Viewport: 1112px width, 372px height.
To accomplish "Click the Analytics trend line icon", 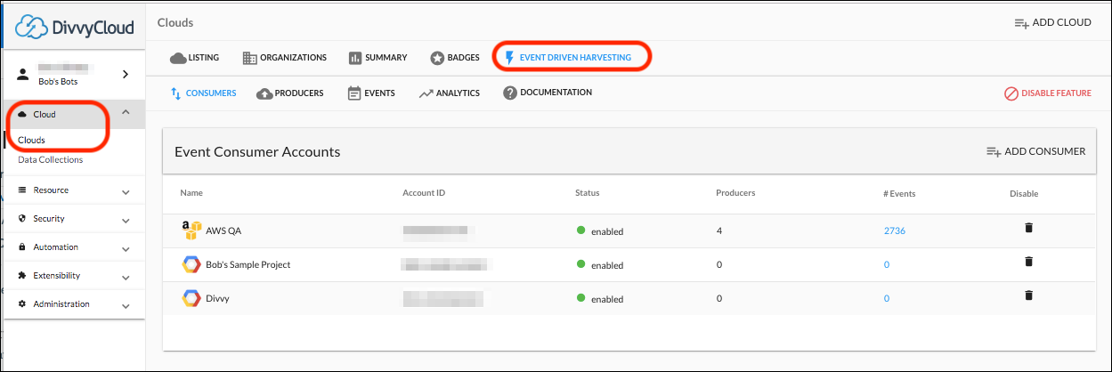I will click(x=426, y=93).
